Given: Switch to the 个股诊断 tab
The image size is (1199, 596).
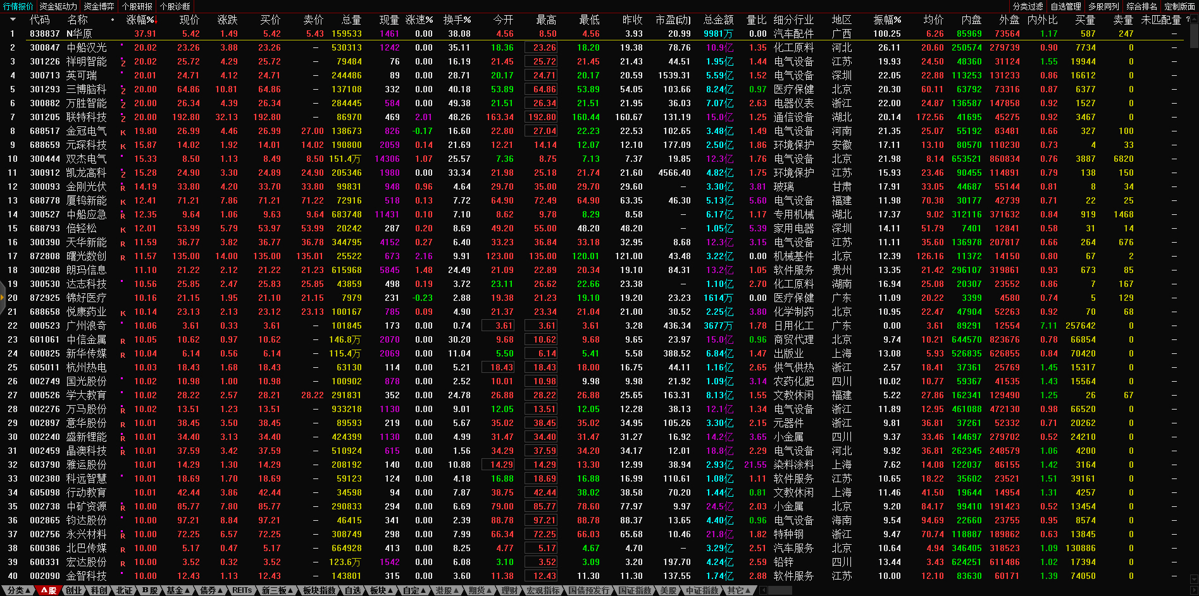Looking at the screenshot, I should 175,6.
